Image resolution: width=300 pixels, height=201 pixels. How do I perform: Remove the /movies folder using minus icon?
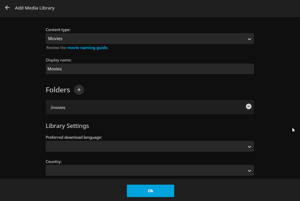click(x=248, y=106)
